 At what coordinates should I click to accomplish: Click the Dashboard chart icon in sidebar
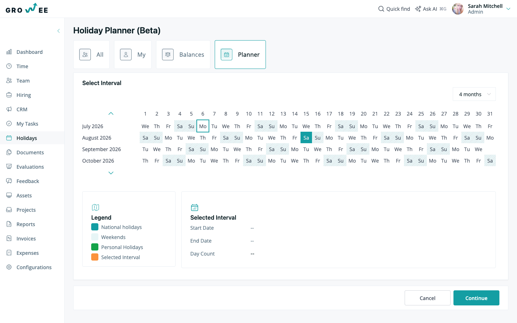point(9,52)
